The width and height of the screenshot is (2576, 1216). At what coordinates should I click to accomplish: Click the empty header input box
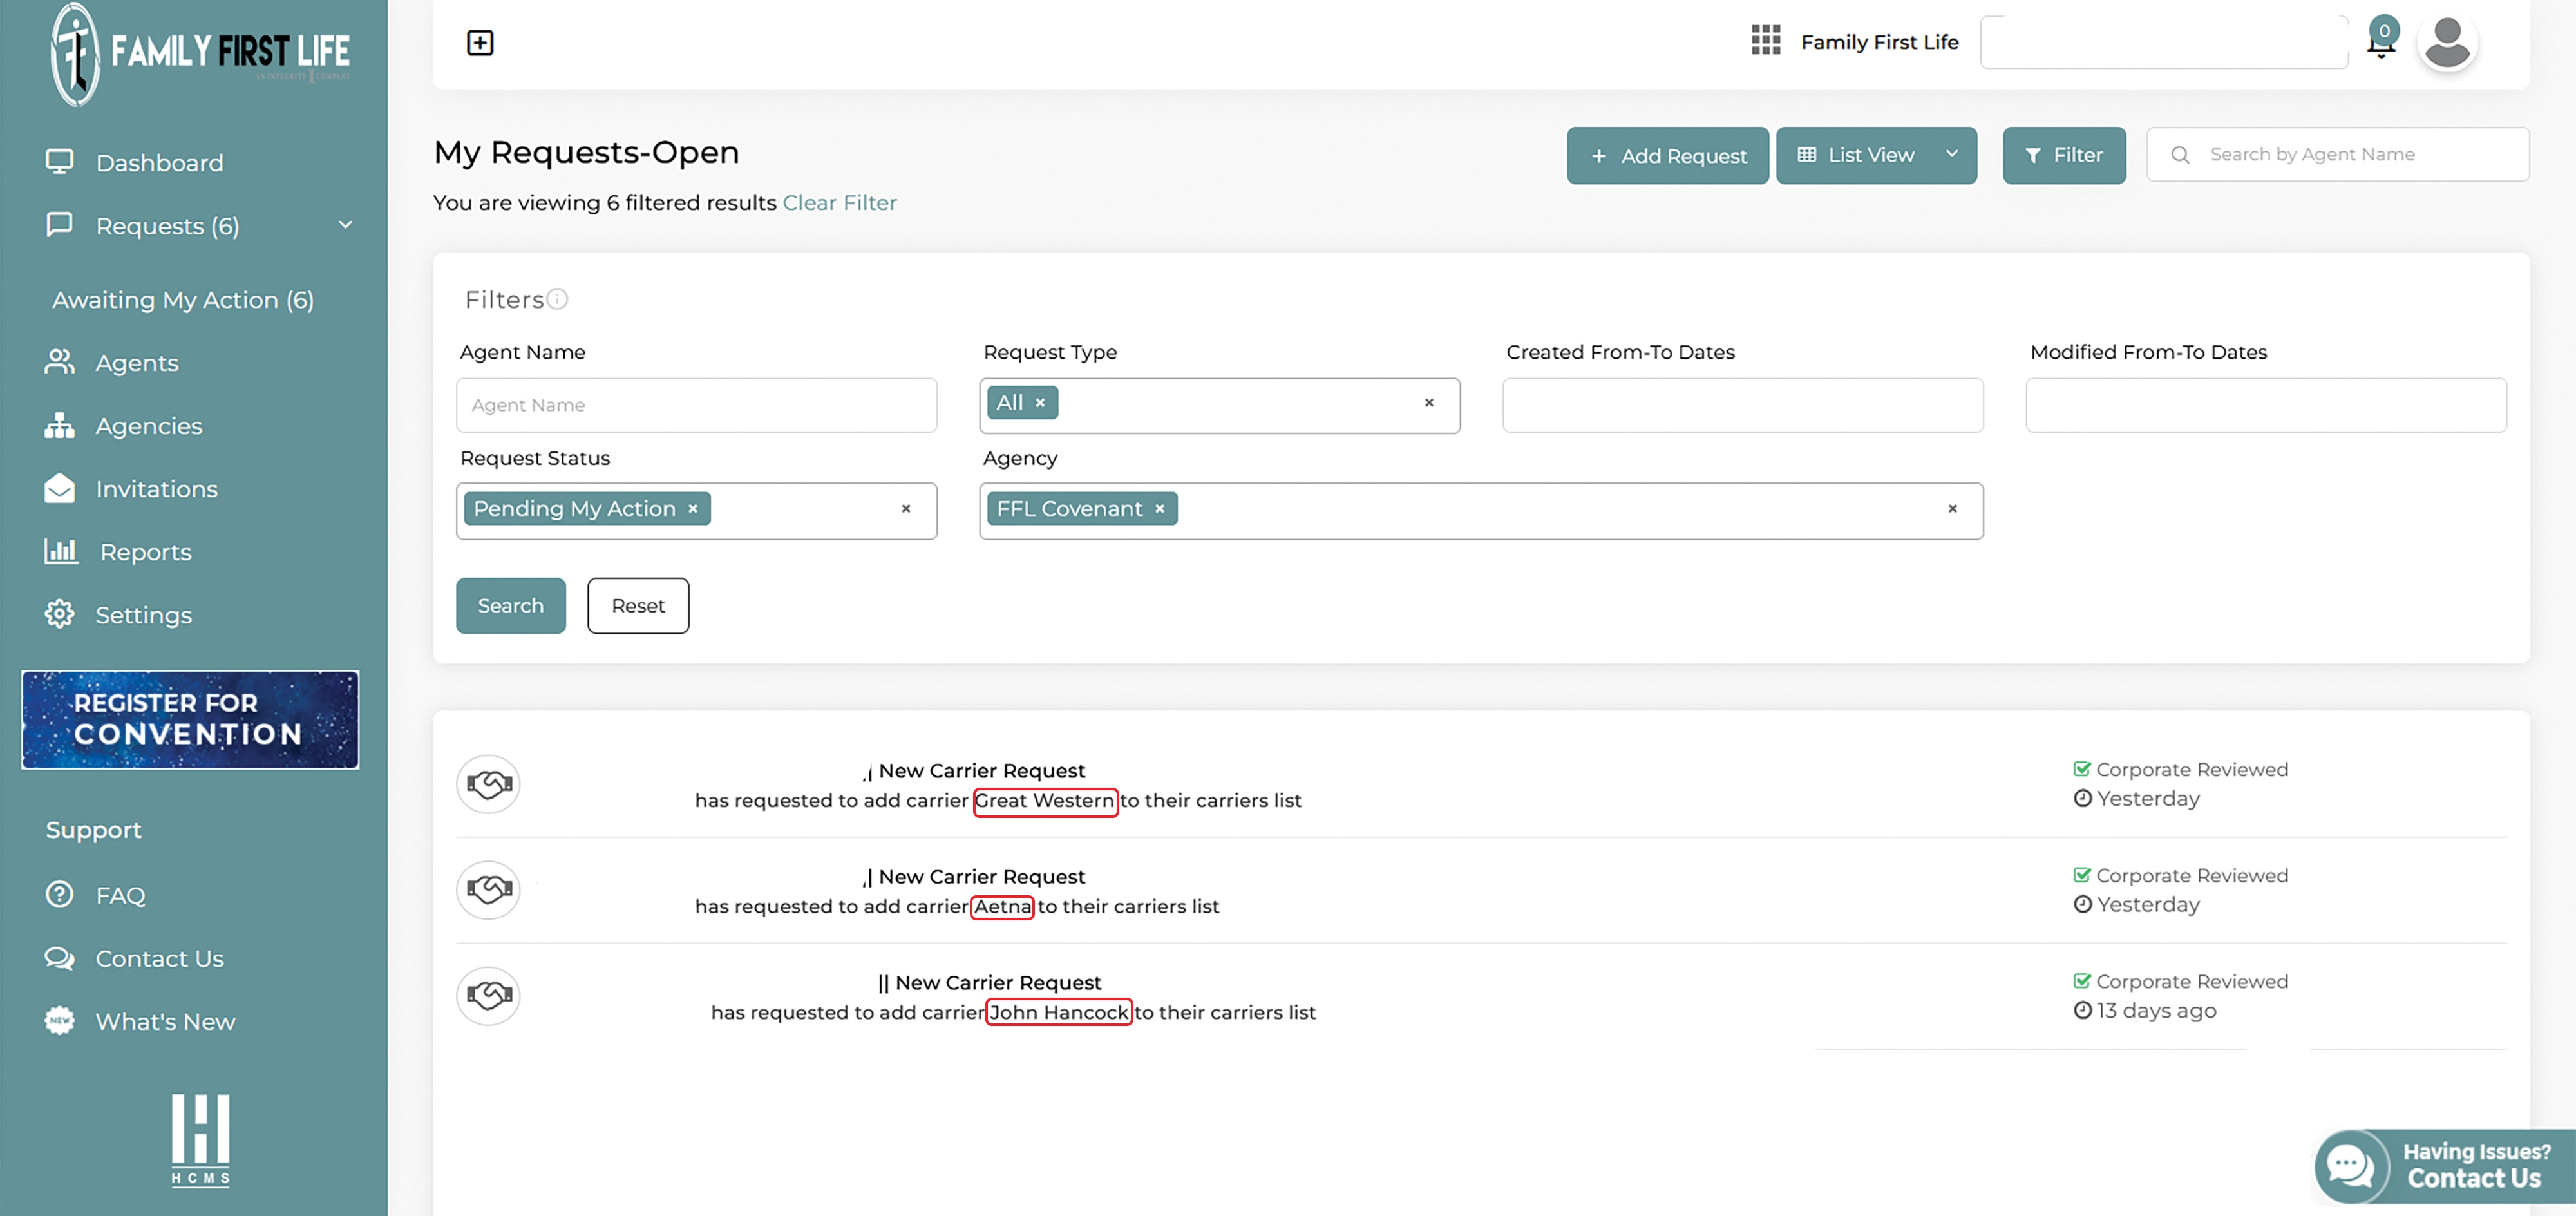coord(2164,42)
